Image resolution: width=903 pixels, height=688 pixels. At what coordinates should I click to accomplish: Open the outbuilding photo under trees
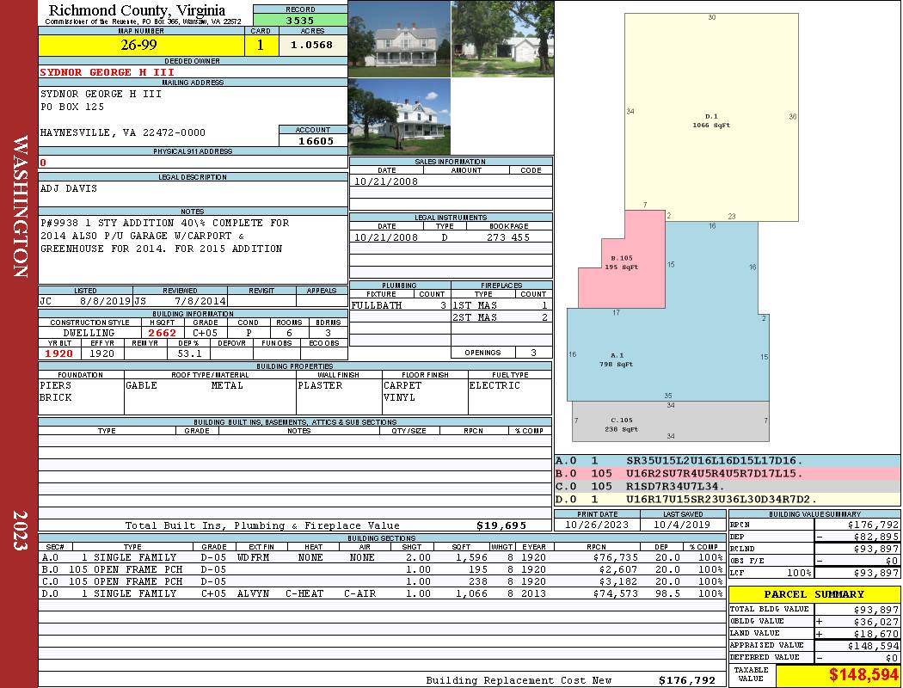[503, 39]
